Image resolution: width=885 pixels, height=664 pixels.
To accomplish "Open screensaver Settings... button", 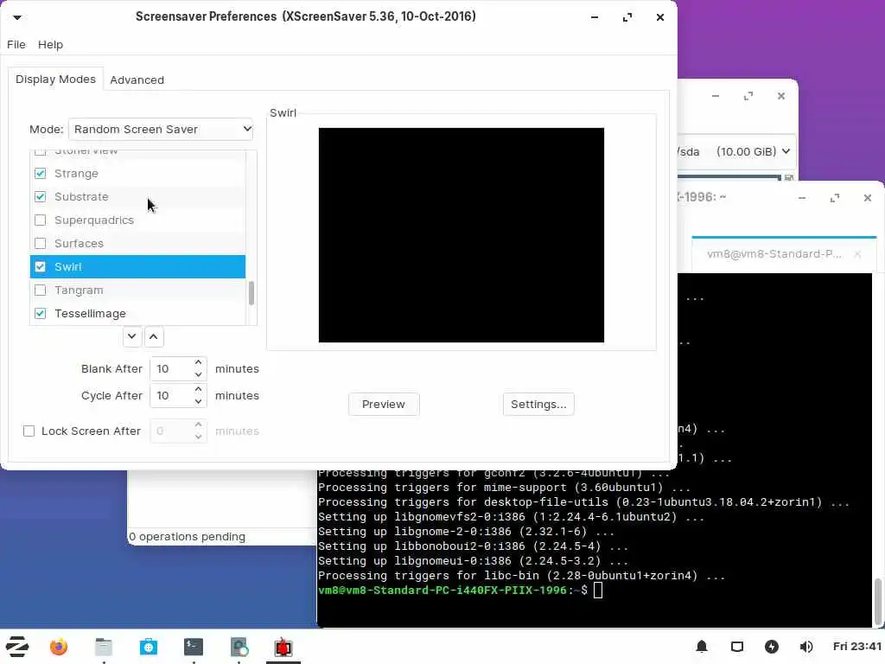I will coord(538,405).
